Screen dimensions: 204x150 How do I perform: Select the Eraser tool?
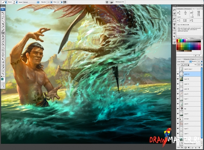tap(3, 41)
